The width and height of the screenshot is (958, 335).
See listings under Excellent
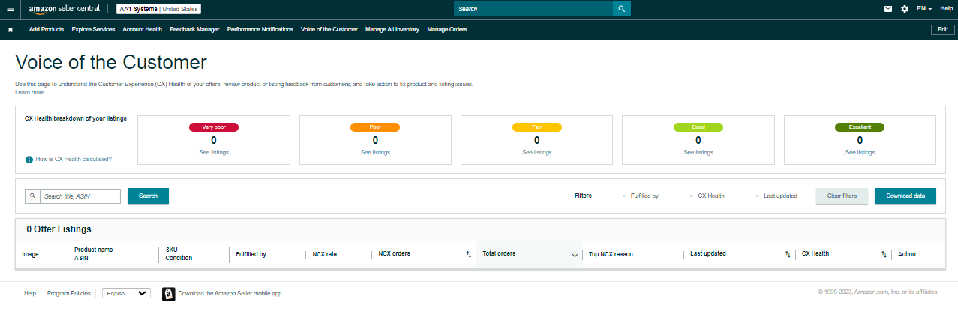[x=860, y=152]
